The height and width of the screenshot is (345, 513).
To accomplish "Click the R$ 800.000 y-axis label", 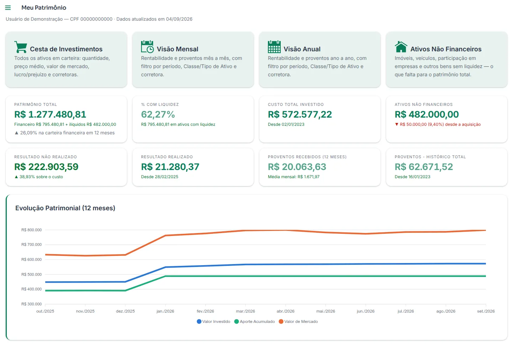I will tap(31, 230).
